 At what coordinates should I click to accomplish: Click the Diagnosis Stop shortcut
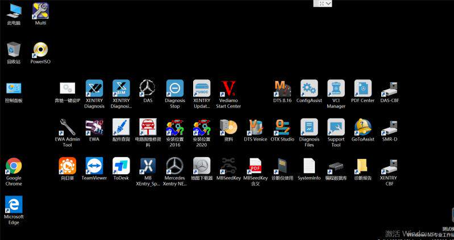[x=175, y=88]
